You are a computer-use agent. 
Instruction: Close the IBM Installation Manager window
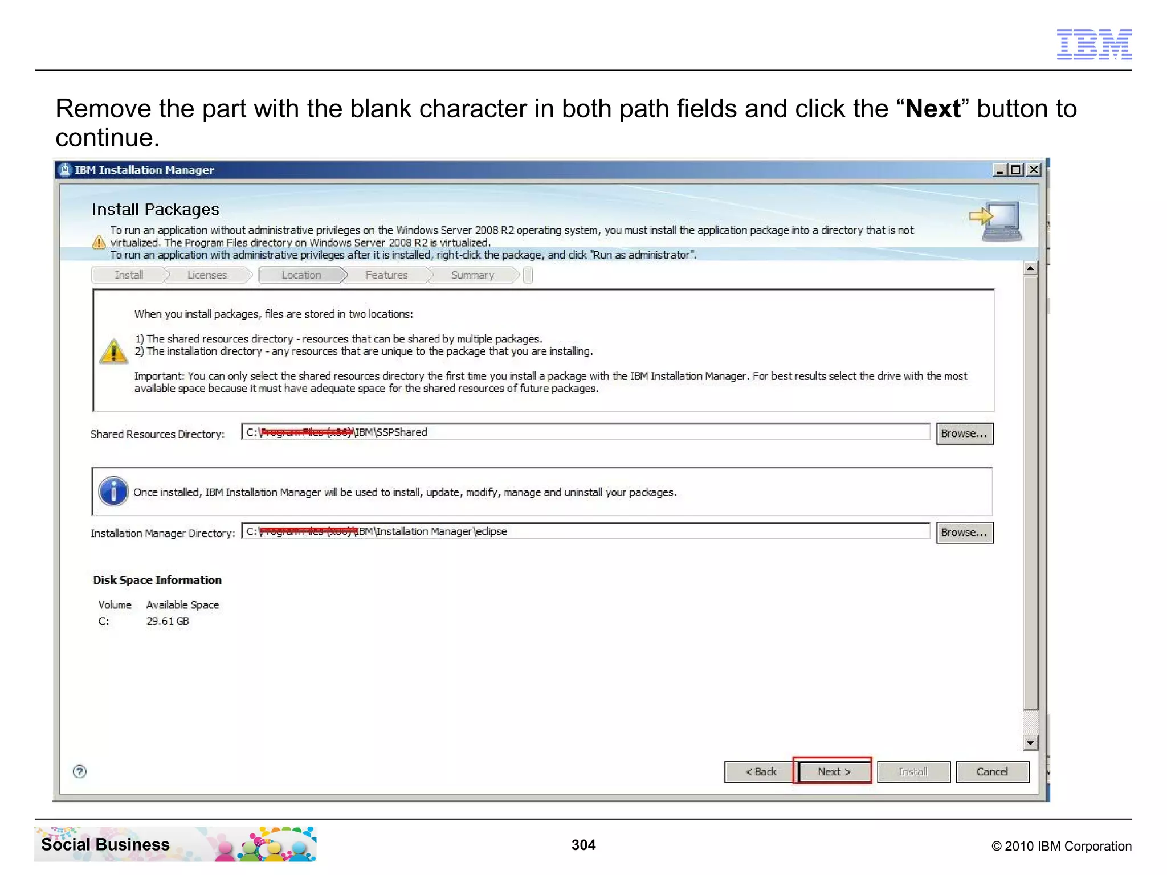tap(1034, 170)
